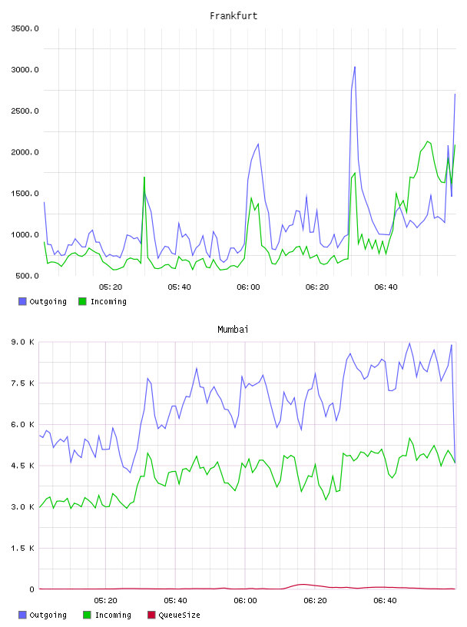Click the 05:20 time label on Frankfurt chart
The height and width of the screenshot is (627, 467).
point(111,287)
